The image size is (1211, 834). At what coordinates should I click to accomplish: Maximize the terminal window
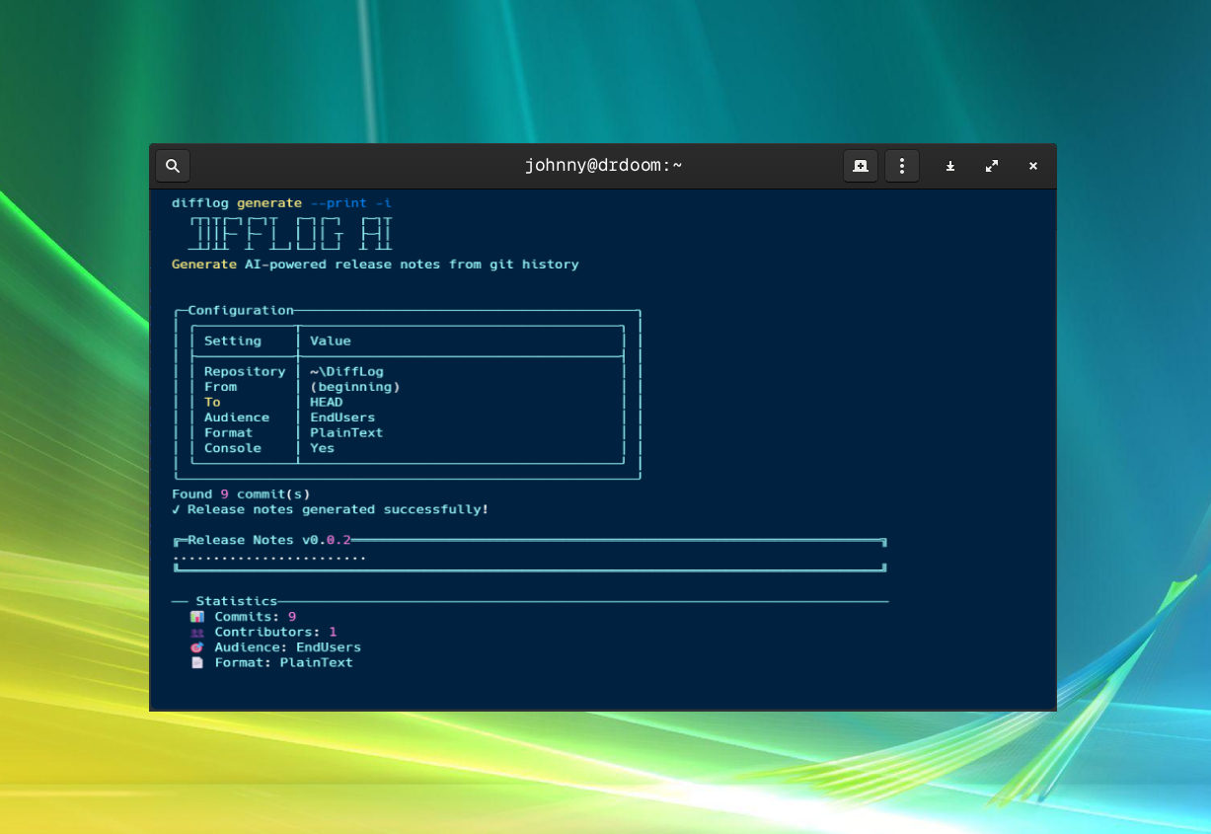992,166
